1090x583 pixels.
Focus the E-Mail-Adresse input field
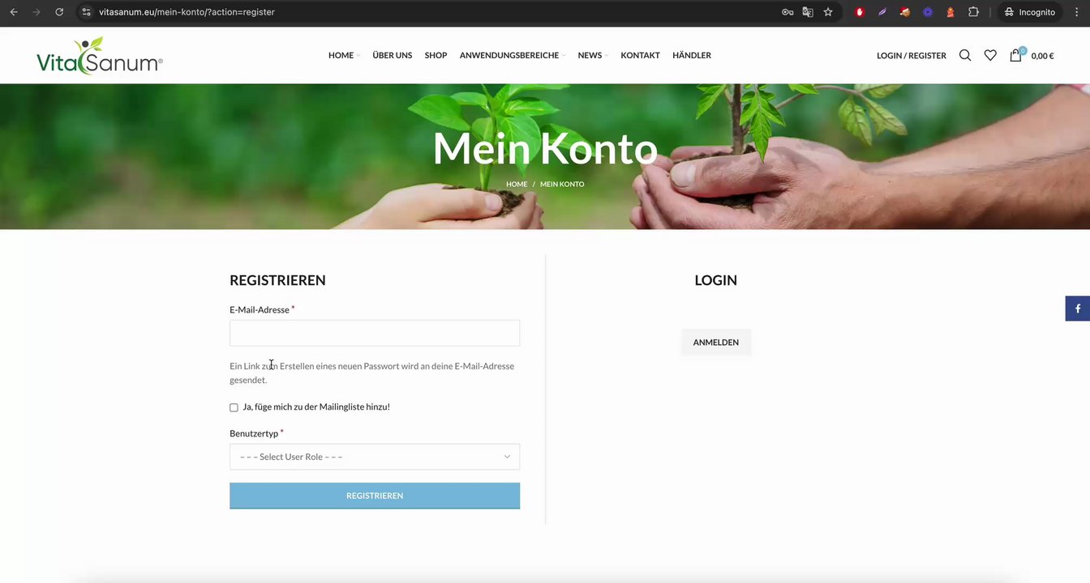tap(375, 333)
